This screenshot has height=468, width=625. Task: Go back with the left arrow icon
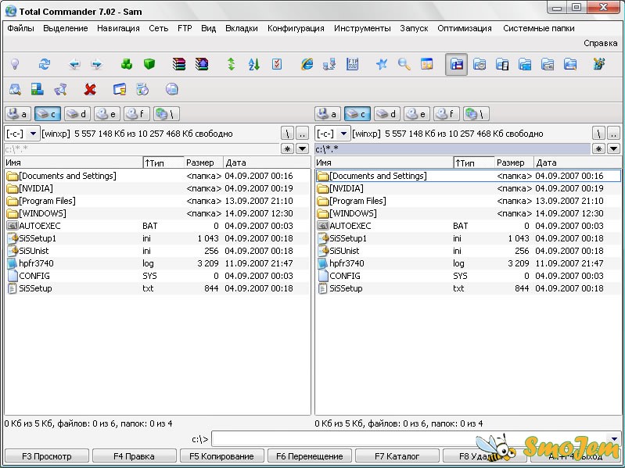pos(74,64)
